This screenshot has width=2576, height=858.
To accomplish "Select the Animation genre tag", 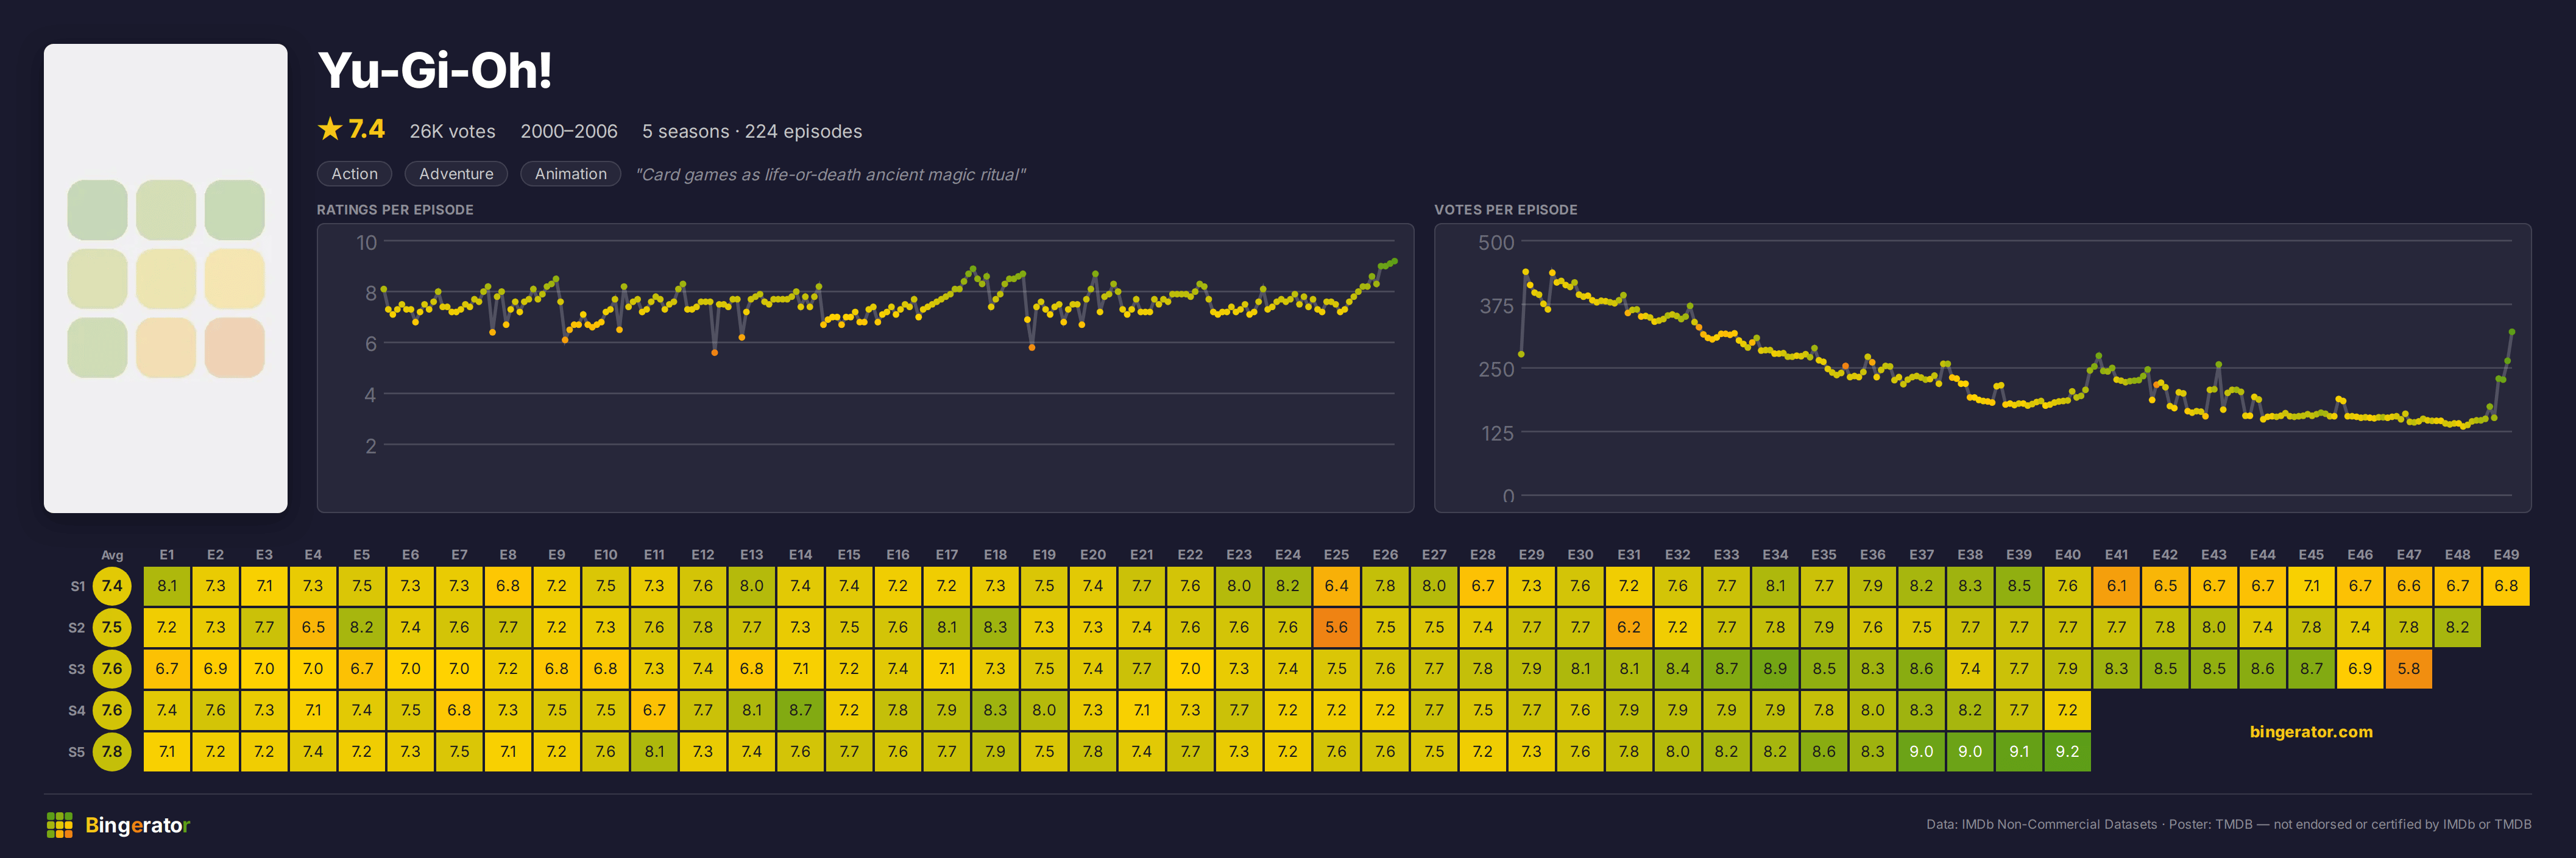I will (570, 174).
